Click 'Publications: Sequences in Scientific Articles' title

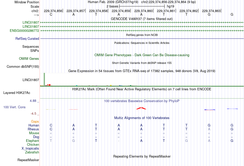click(x=142, y=43)
